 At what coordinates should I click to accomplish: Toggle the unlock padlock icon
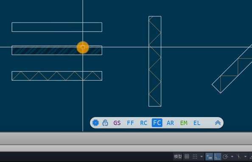pos(105,123)
